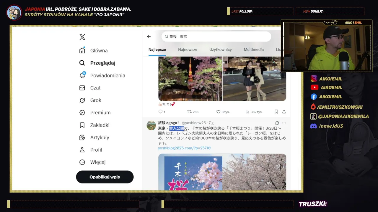378x212 pixels.
Task: Switch to the Najnowsze tab
Action: click(188, 49)
